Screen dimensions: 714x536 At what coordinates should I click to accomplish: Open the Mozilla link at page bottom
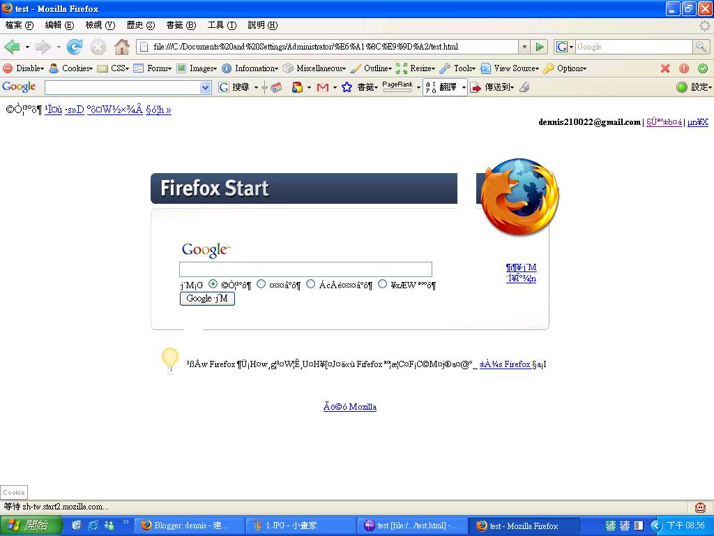pos(350,407)
